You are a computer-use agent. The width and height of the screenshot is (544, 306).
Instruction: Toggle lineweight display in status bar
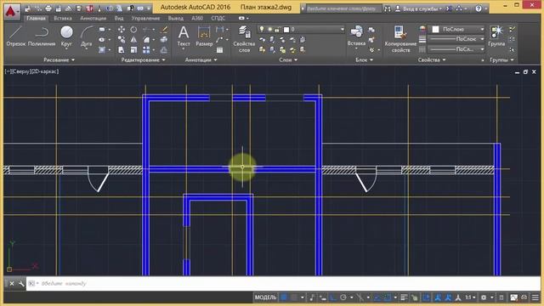404,297
